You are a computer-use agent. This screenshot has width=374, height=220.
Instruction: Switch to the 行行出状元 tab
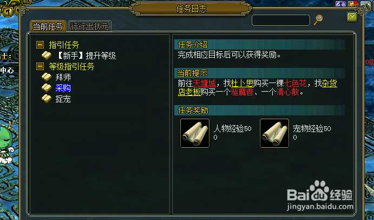(x=90, y=26)
